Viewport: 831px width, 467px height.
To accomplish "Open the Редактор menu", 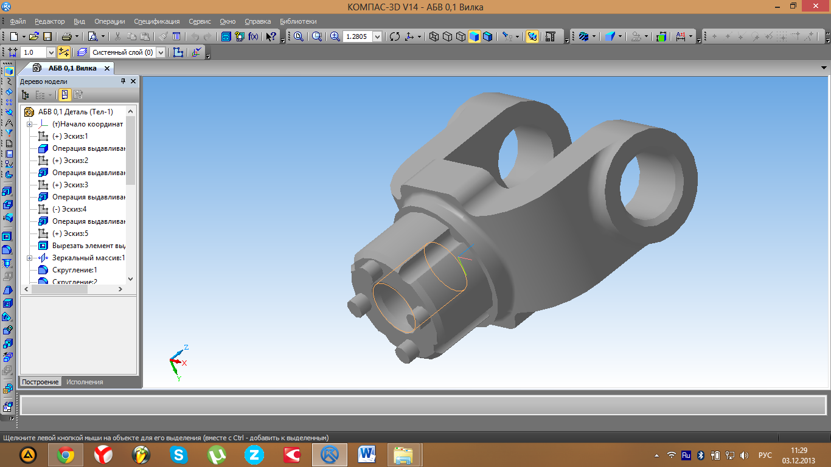I will (x=50, y=21).
